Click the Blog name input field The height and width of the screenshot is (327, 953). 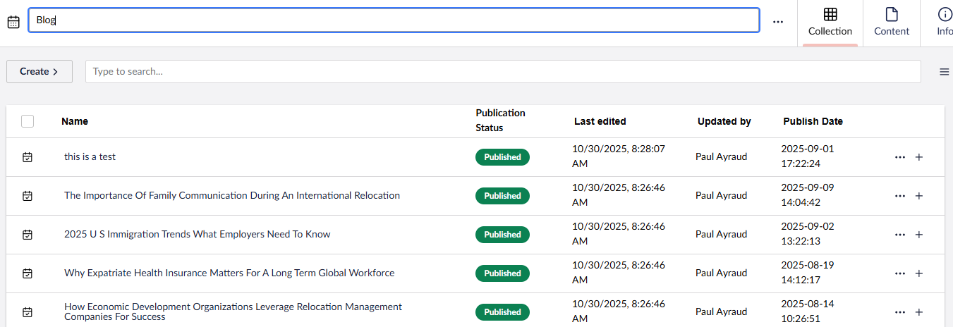(394, 20)
